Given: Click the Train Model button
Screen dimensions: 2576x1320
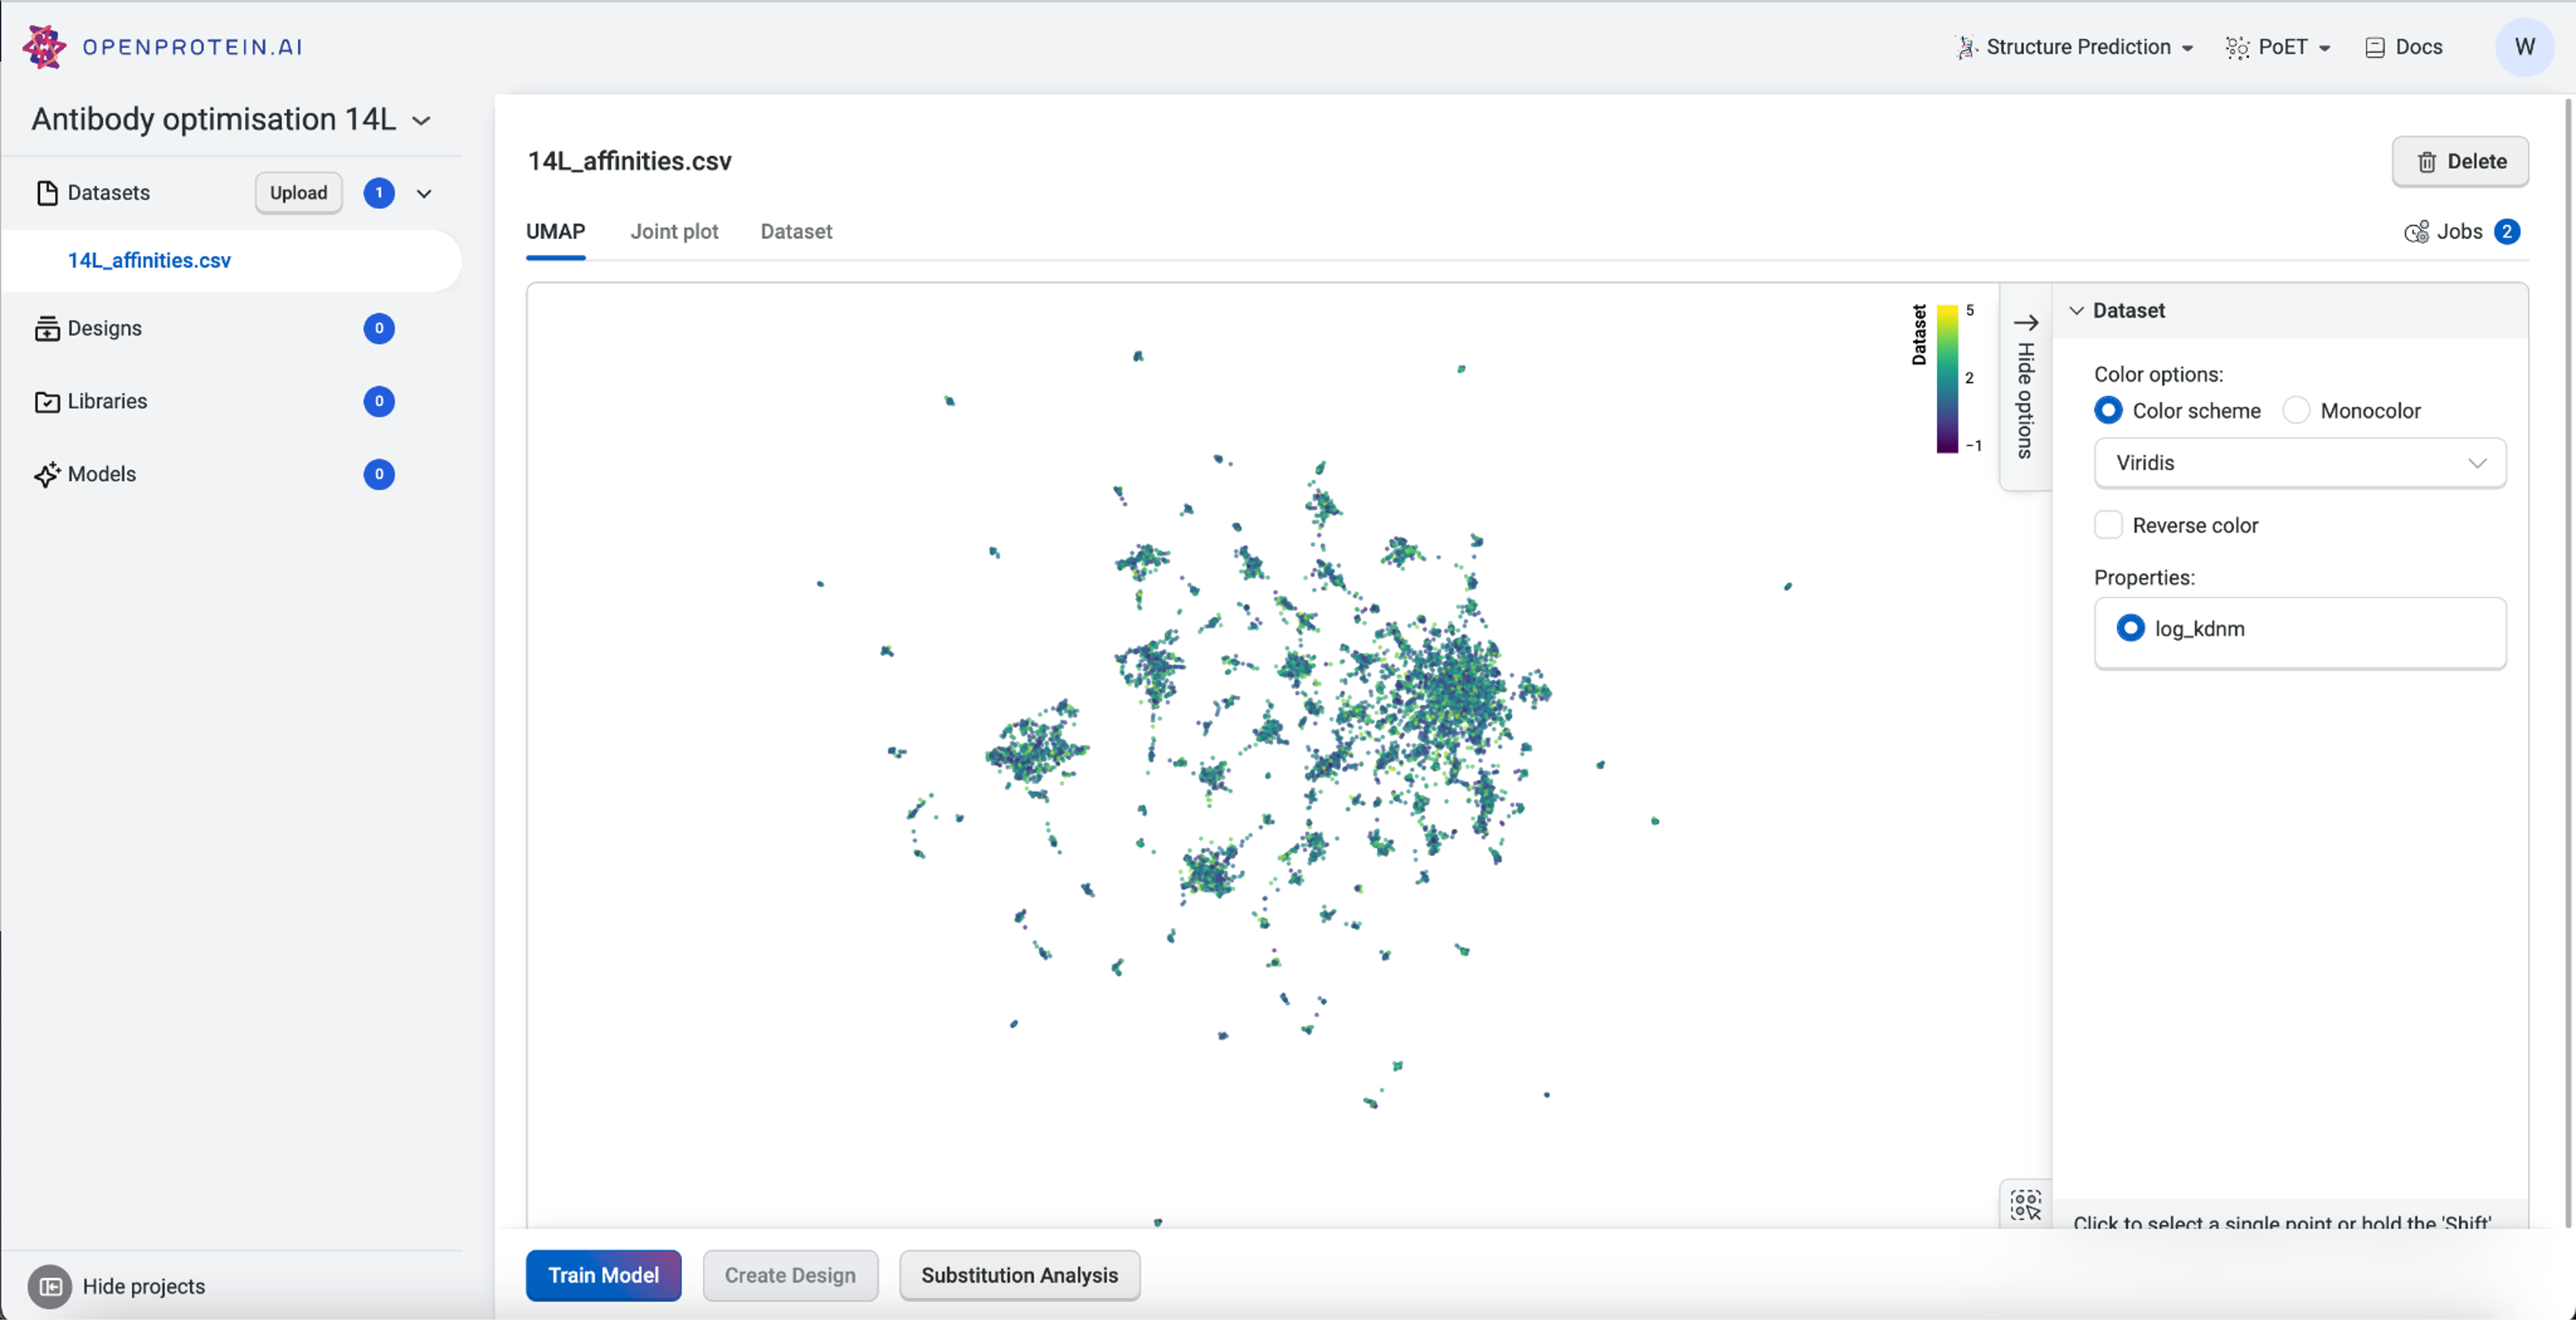Looking at the screenshot, I should tap(603, 1275).
